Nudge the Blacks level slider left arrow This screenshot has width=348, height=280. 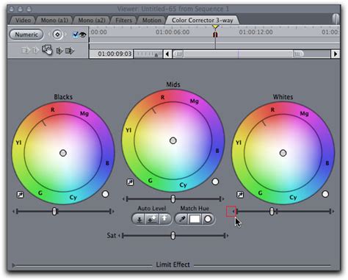click(14, 212)
